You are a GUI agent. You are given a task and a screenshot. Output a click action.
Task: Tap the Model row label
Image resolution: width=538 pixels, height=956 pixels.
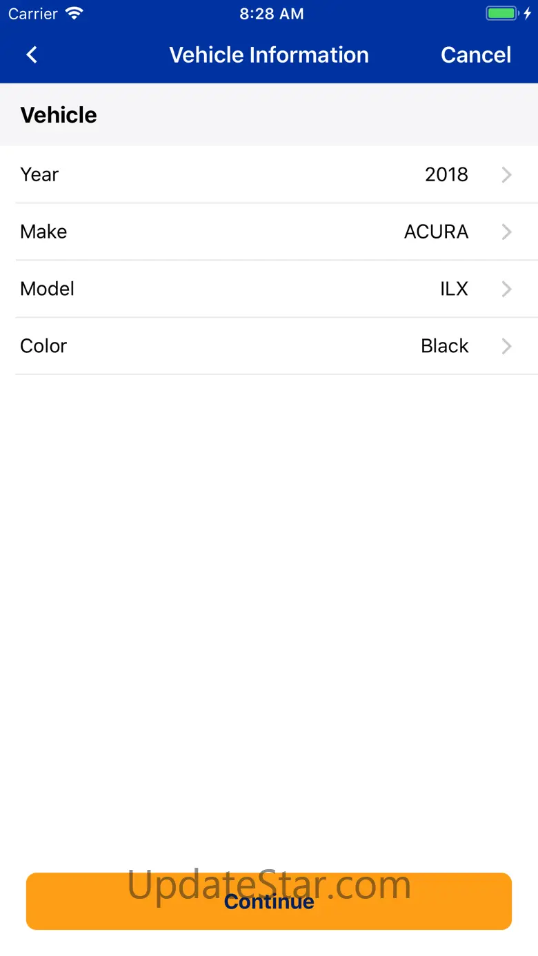(x=47, y=289)
